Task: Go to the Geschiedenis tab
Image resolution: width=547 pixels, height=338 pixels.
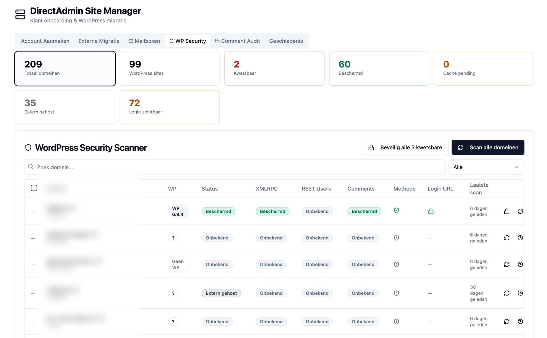Action: click(x=286, y=41)
